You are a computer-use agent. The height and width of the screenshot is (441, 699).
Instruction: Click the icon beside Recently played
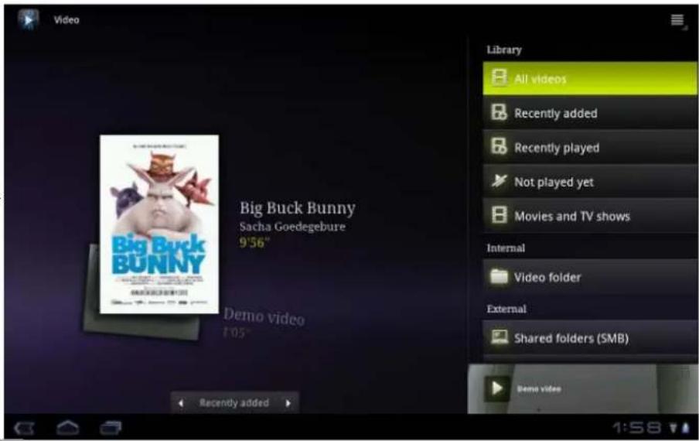[499, 146]
